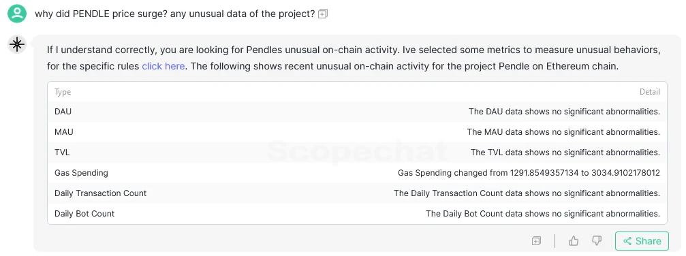
Task: Click the TVL no abnormalities detail text
Action: point(565,153)
